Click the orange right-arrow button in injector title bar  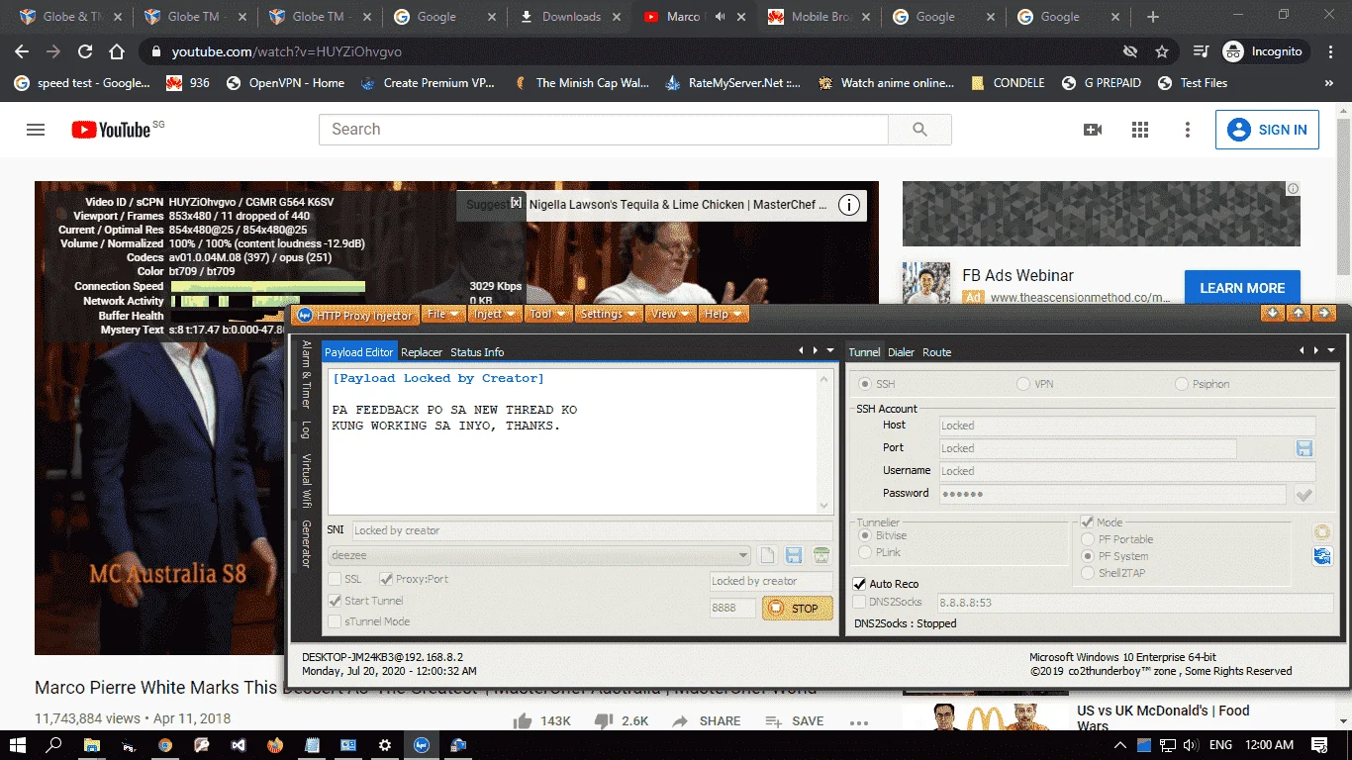[x=1324, y=313]
